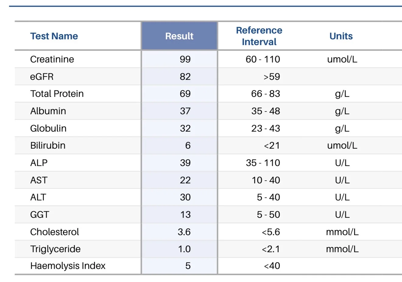Click the Bilirubin test name
The width and height of the screenshot is (402, 282).
48,145
